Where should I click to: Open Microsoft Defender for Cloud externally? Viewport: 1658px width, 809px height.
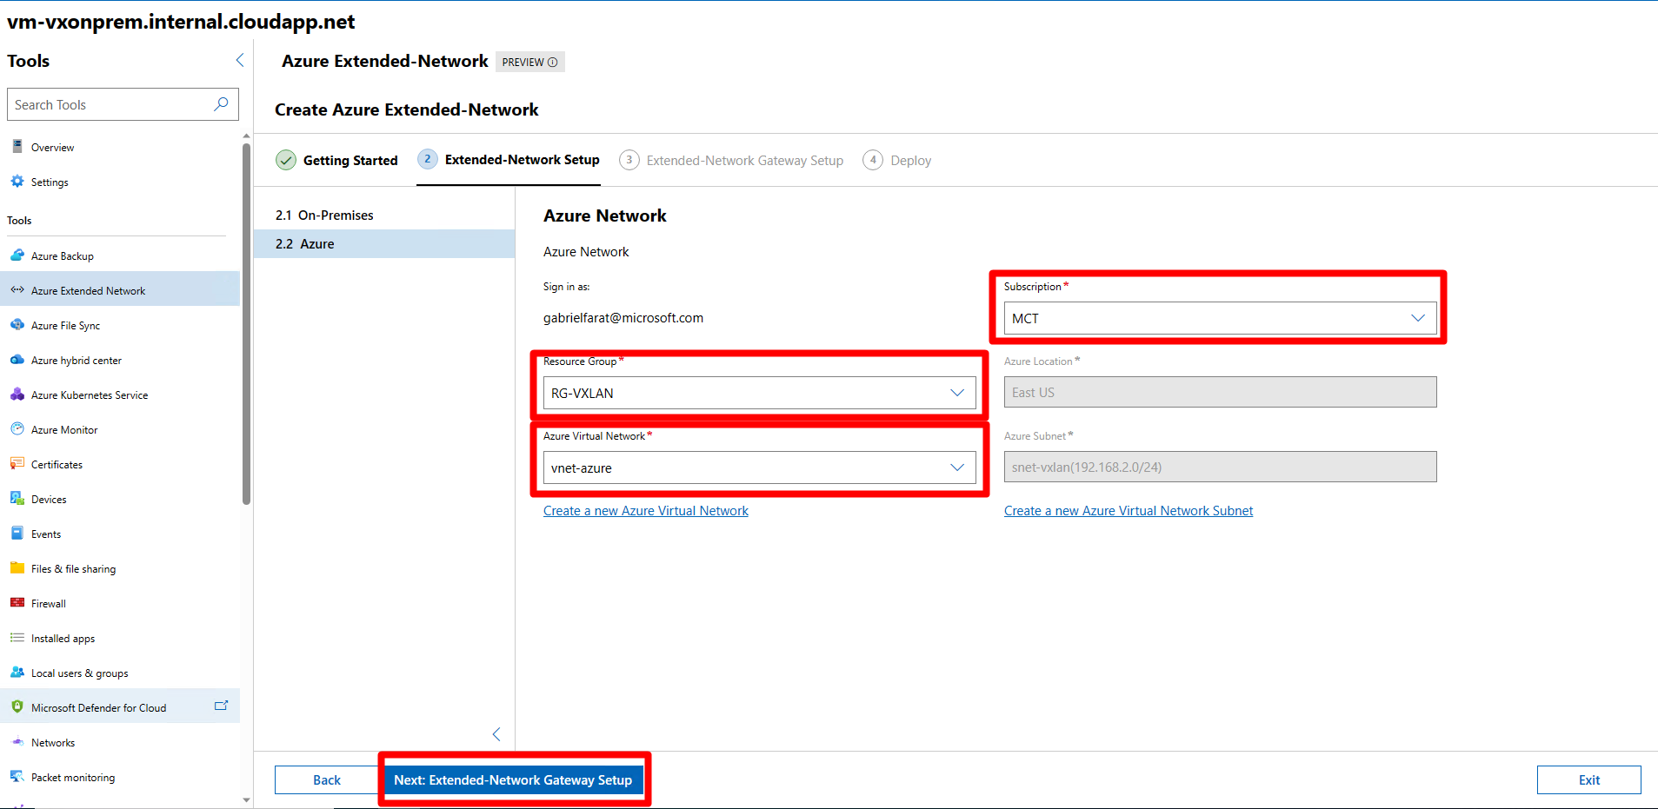point(222,705)
